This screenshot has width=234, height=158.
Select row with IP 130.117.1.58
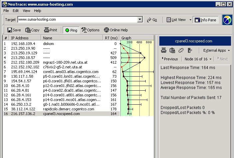tap(61, 76)
